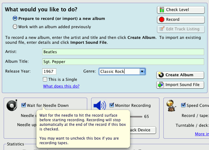Click the Create Album disc icon button
The width and height of the screenshot is (209, 150).
[x=180, y=75]
